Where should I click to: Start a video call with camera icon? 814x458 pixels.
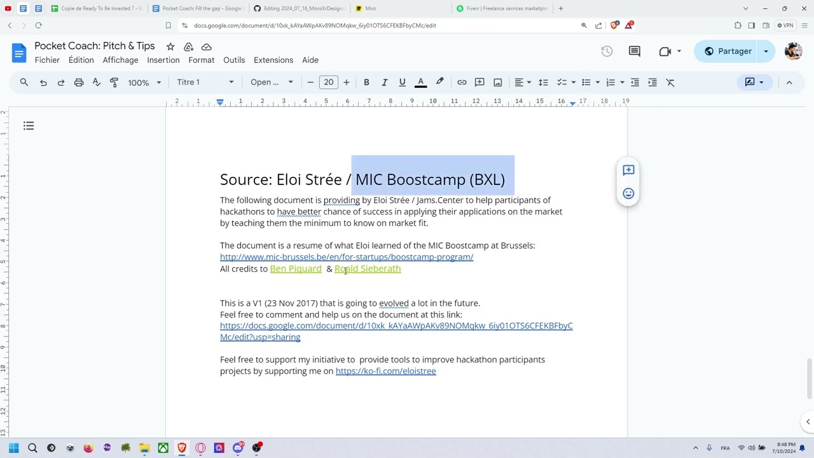[665, 52]
